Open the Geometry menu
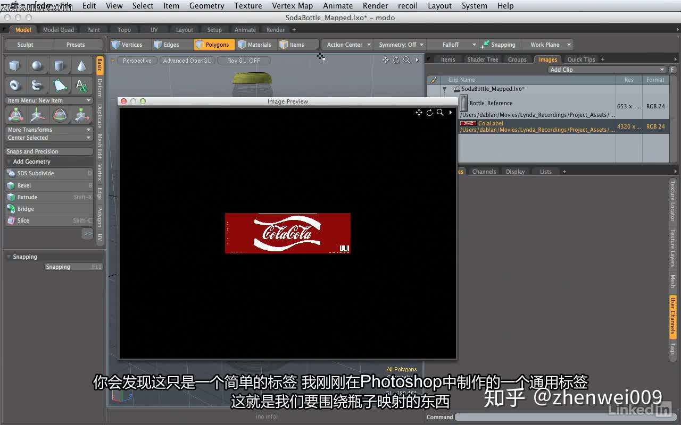This screenshot has width=681, height=425. tap(206, 6)
